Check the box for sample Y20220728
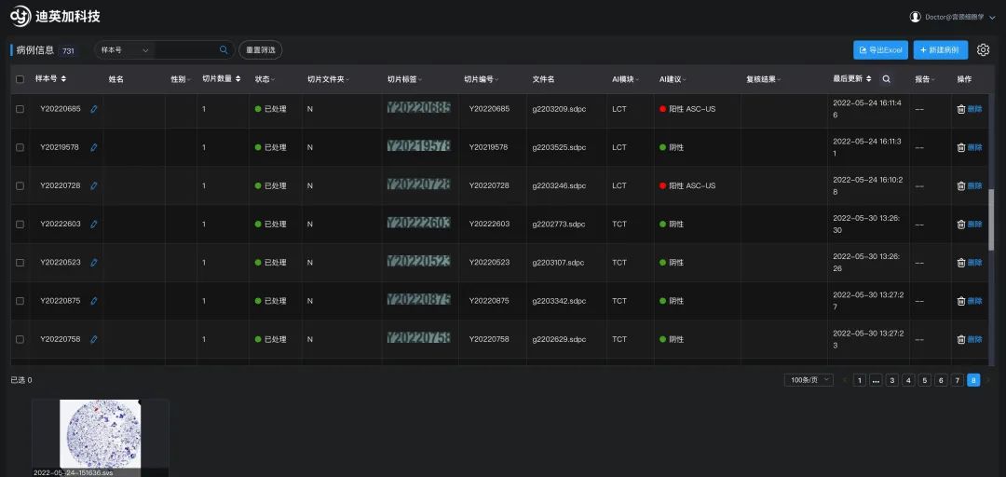 click(x=20, y=185)
